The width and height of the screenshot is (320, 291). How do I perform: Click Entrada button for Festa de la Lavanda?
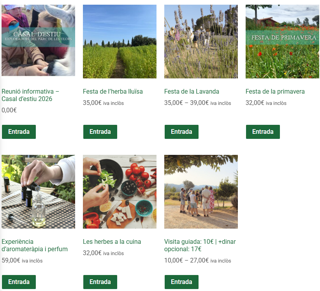coord(181,132)
